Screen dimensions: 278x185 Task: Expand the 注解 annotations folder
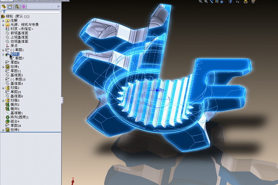point(3,21)
